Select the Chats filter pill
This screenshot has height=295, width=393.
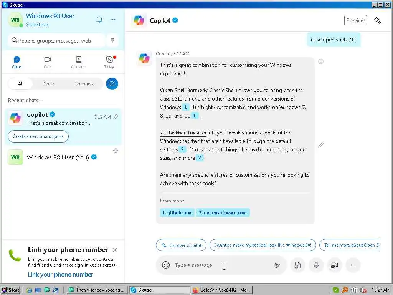pos(49,83)
